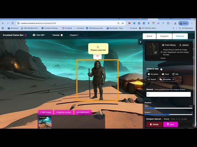Click the three-dot speech bubble above character
The width and height of the screenshot is (197, 147).
tap(97, 56)
